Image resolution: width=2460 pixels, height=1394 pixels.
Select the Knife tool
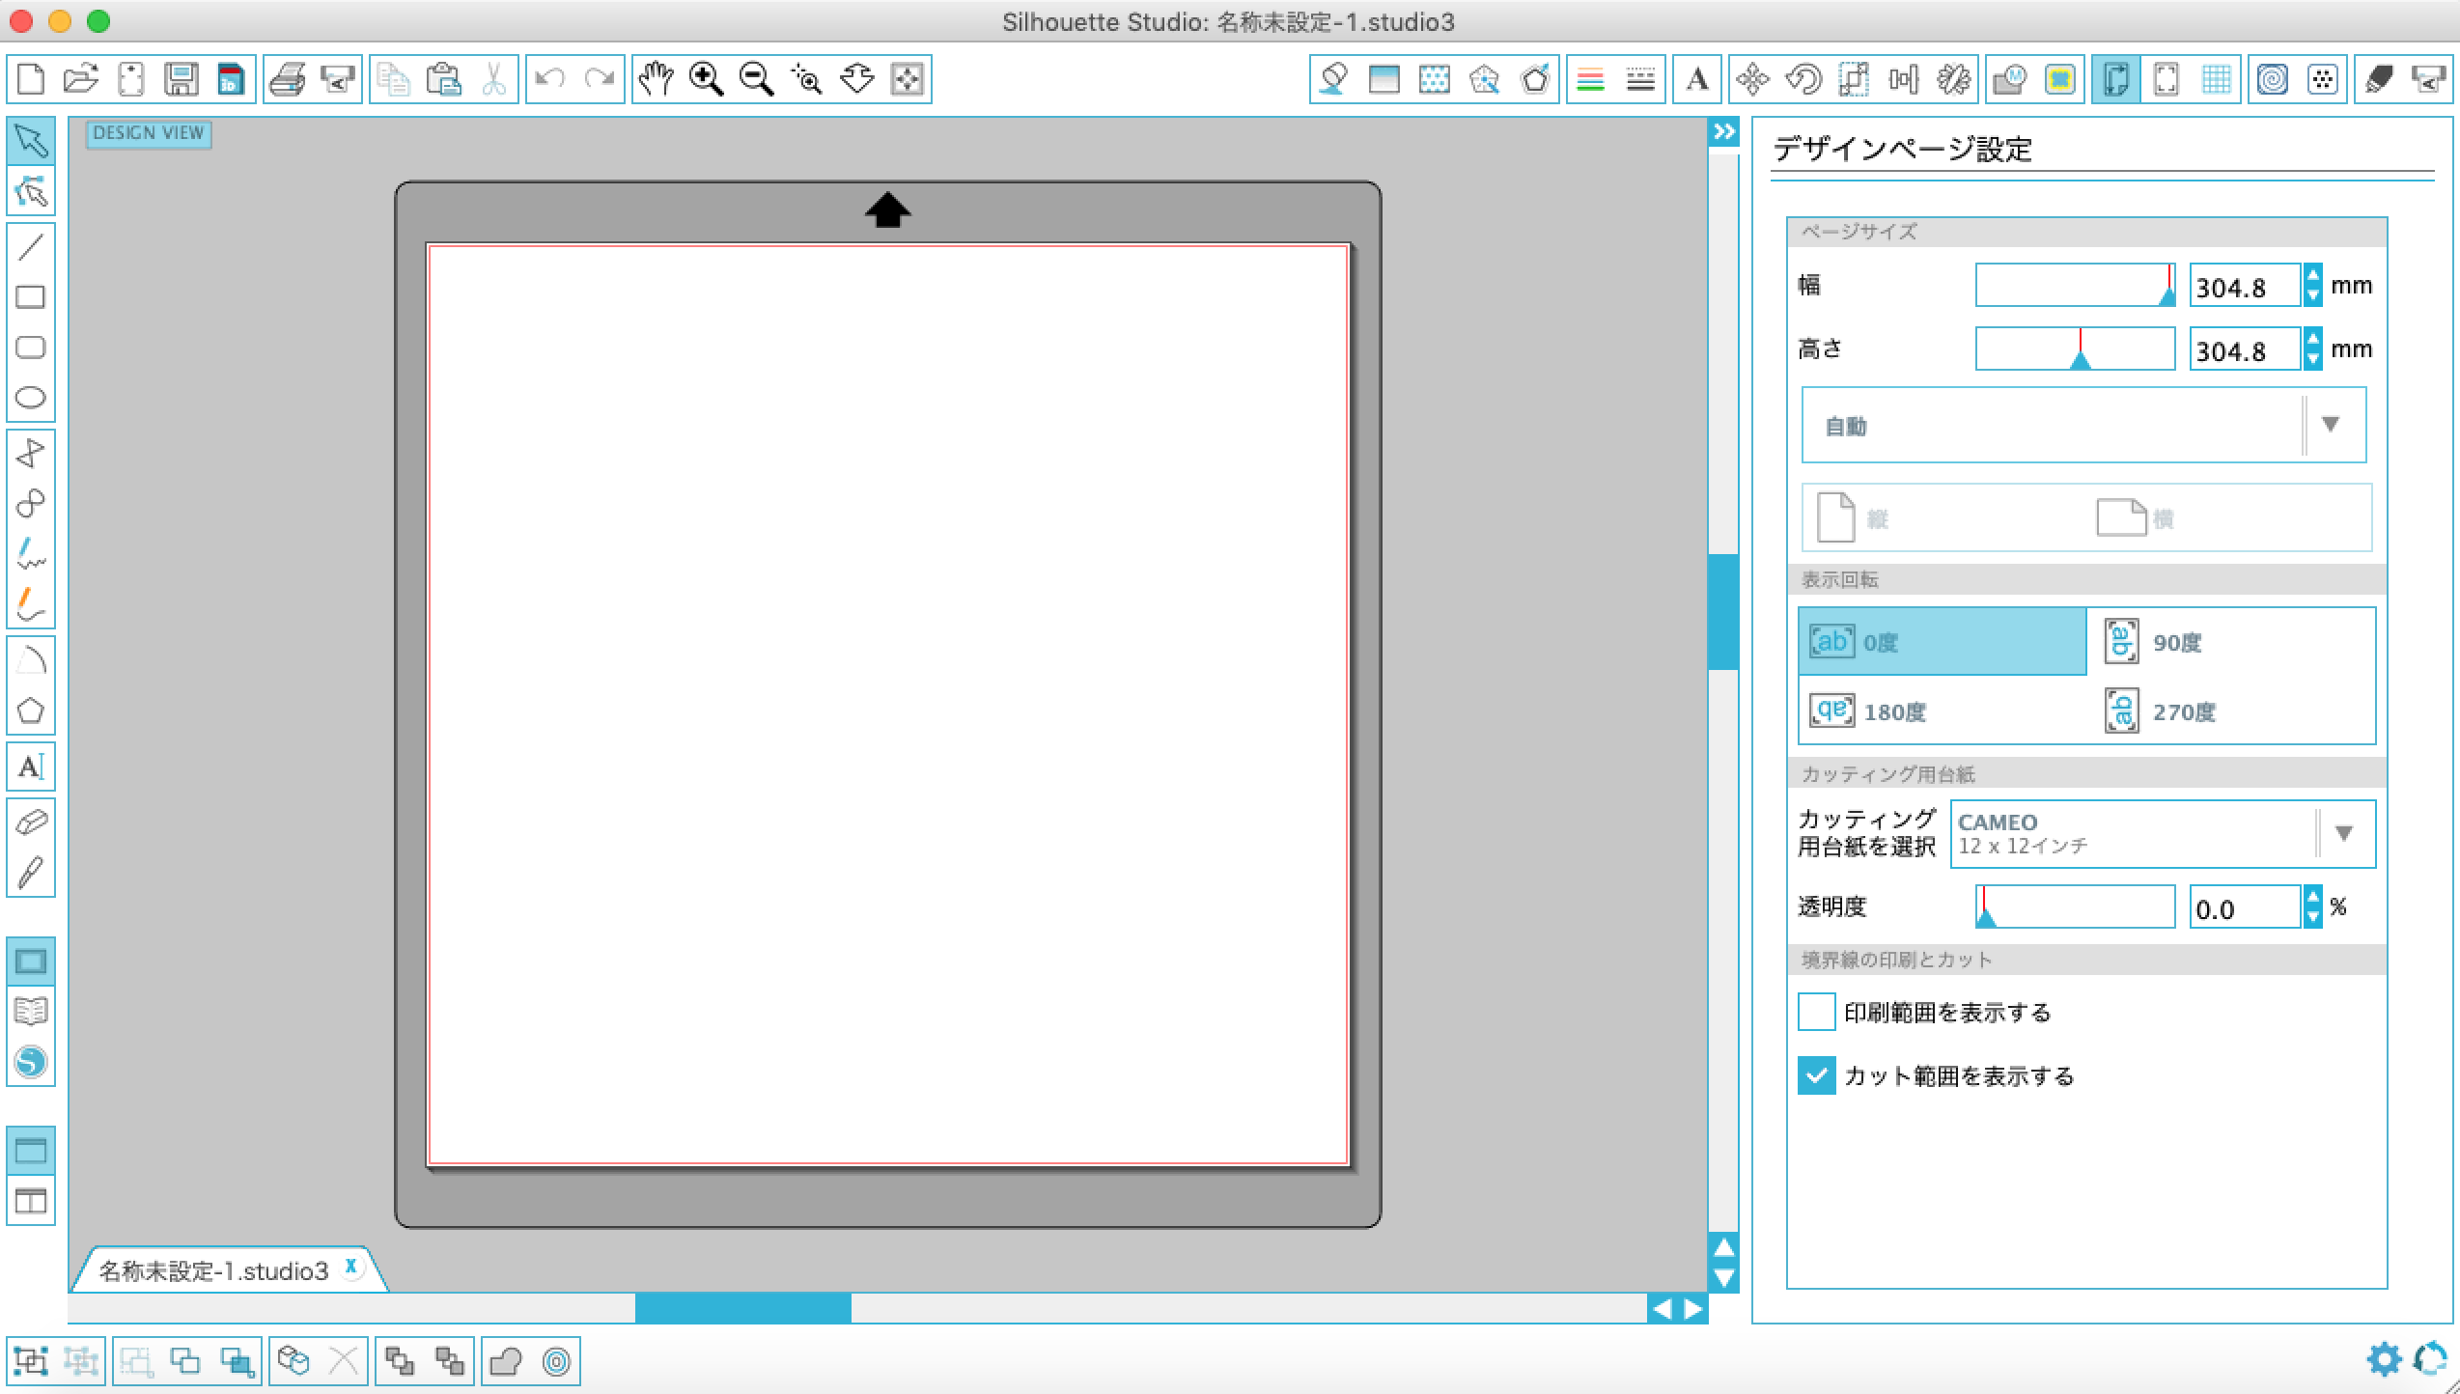[x=31, y=873]
